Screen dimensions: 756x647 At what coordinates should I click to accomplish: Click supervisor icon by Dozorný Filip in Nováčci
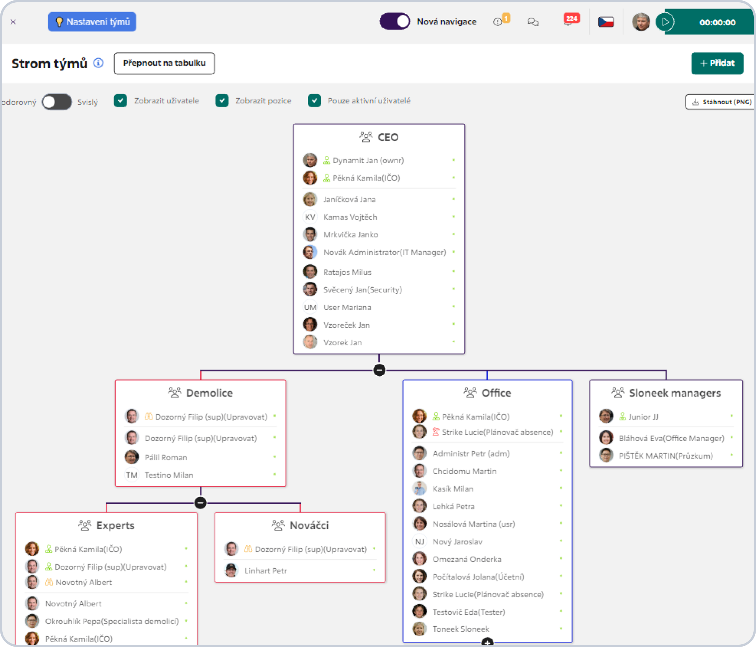[248, 549]
